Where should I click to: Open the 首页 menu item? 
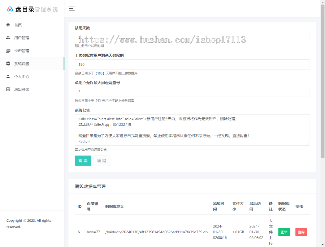pos(32,25)
